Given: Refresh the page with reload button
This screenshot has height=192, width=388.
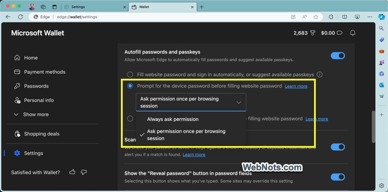Looking at the screenshot, I should pyautogui.click(x=20, y=17).
